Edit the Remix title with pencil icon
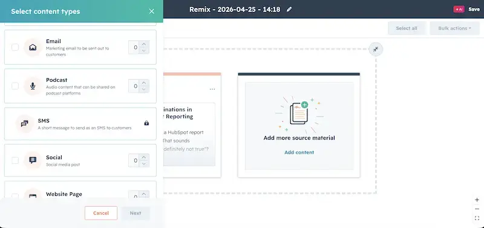 pyautogui.click(x=289, y=10)
